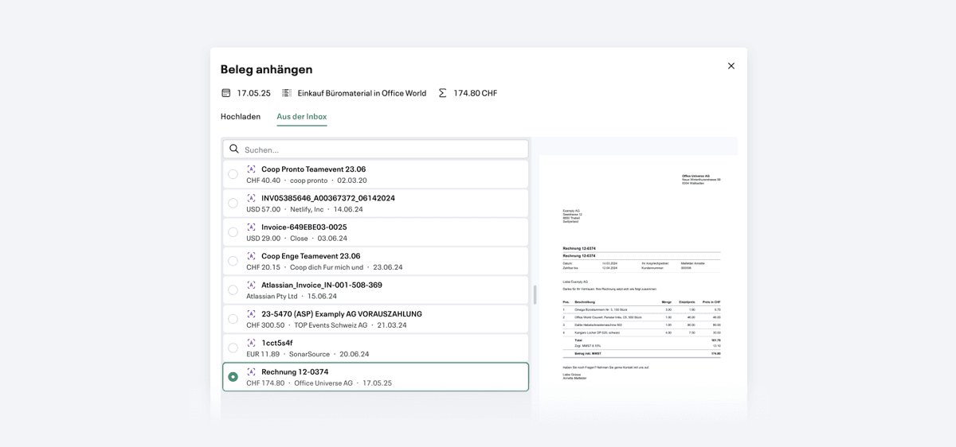Click scan icon next to Atlassian_Invoice_IN-001-508-369
The image size is (956, 447).
pos(252,285)
